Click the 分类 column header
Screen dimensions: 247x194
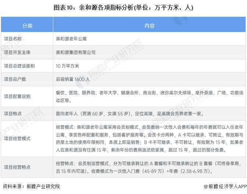(x=27, y=25)
